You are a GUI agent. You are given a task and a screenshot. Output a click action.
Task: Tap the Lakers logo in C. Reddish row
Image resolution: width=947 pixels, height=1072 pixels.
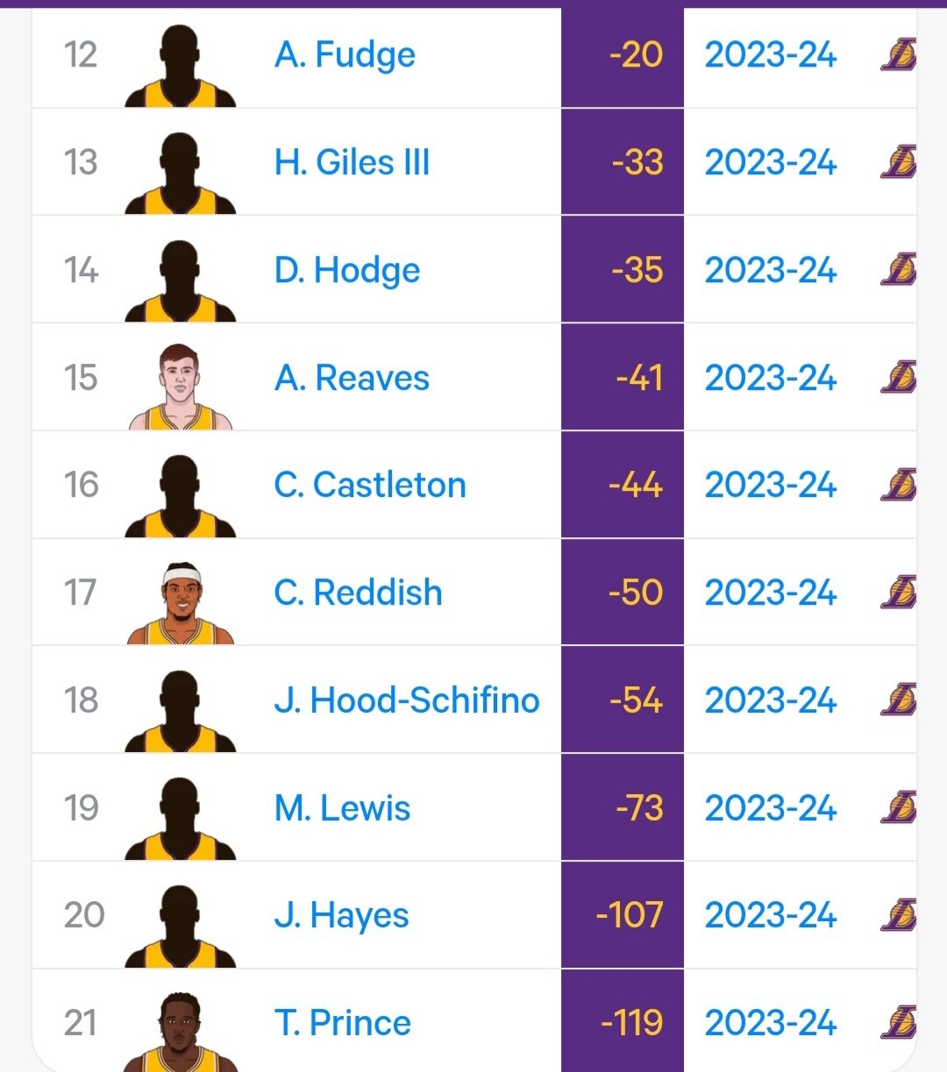tap(898, 593)
